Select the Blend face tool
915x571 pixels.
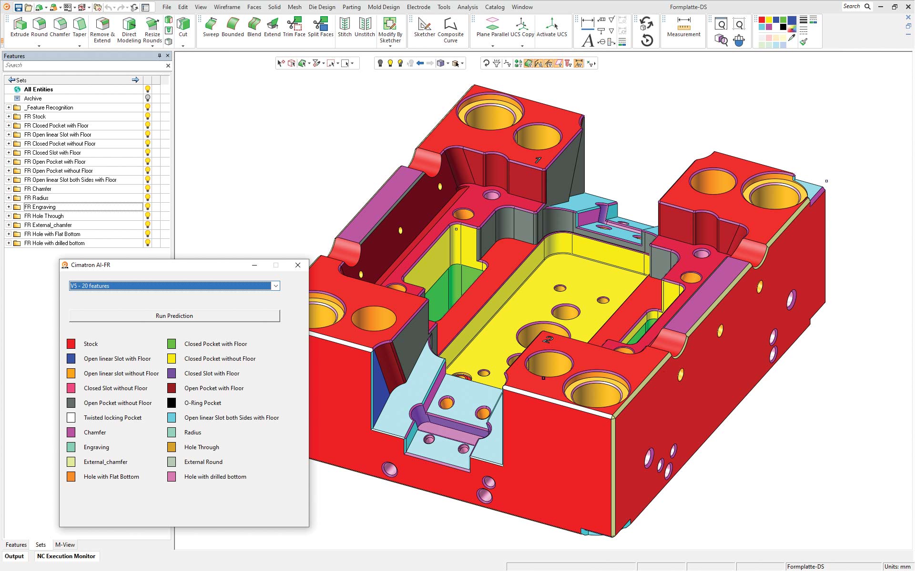click(254, 27)
